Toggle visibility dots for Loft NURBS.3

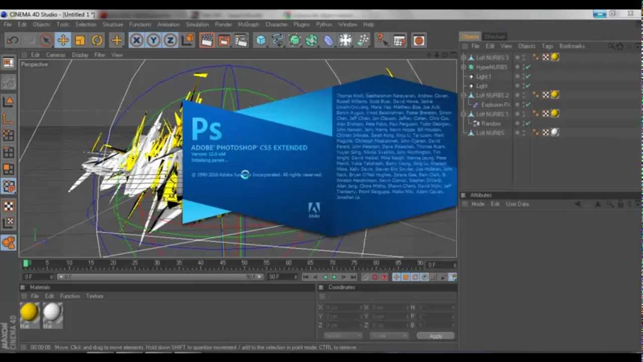(523, 58)
